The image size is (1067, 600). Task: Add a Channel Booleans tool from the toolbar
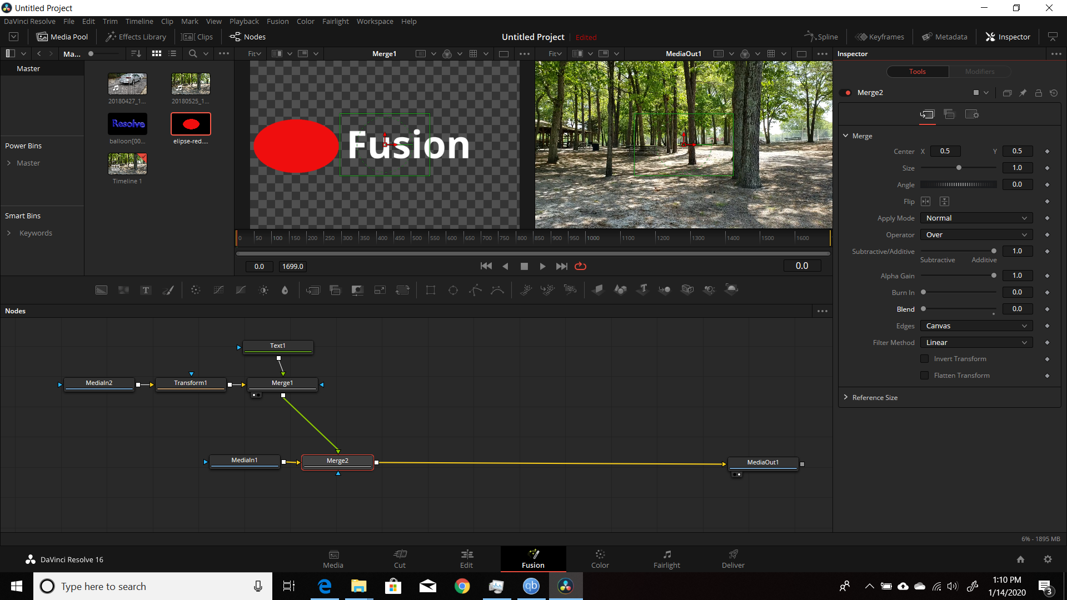335,290
